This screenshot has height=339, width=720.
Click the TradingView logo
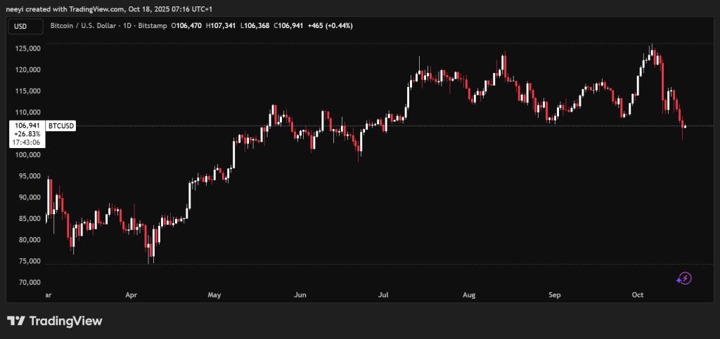55,321
